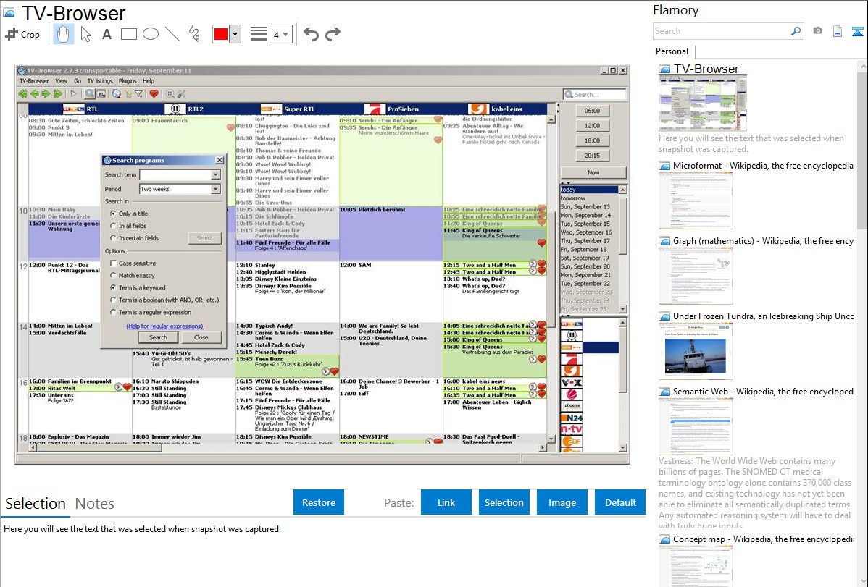Capture a snapshot with the camera icon
The height and width of the screenshot is (587, 868).
pyautogui.click(x=817, y=31)
